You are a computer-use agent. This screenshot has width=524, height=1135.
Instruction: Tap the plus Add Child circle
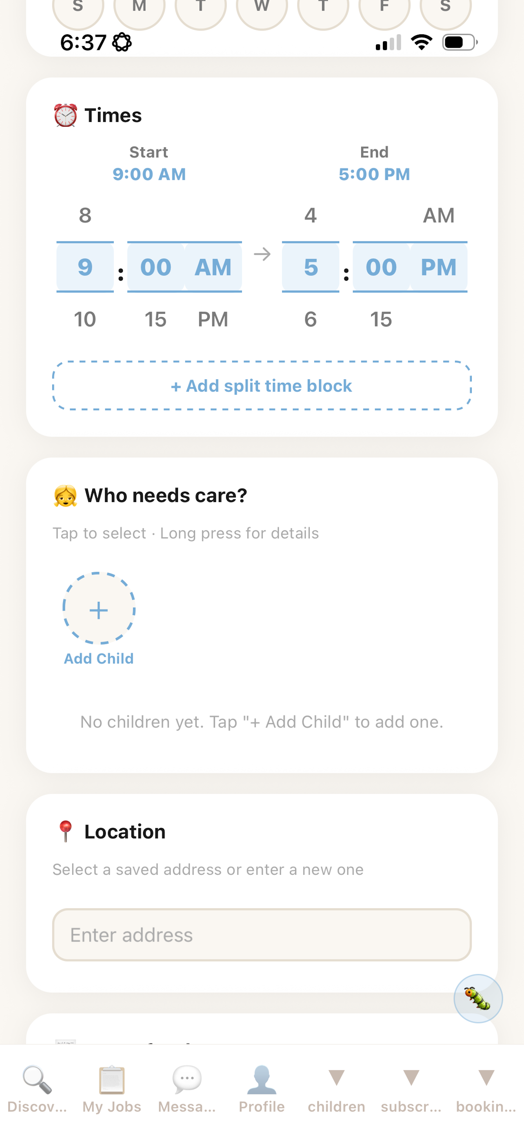[98, 610]
